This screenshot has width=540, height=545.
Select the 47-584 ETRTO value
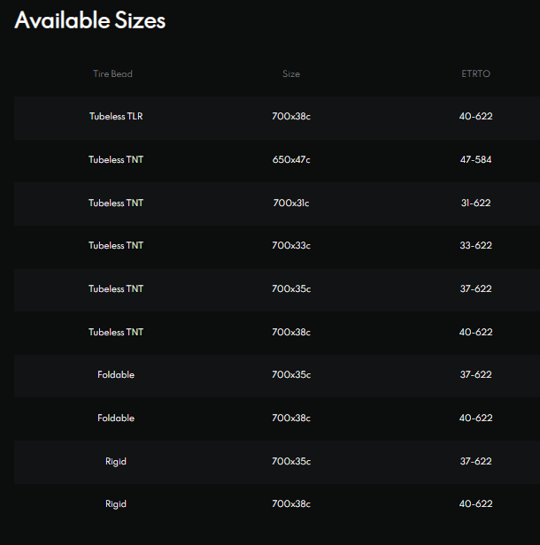(x=475, y=160)
